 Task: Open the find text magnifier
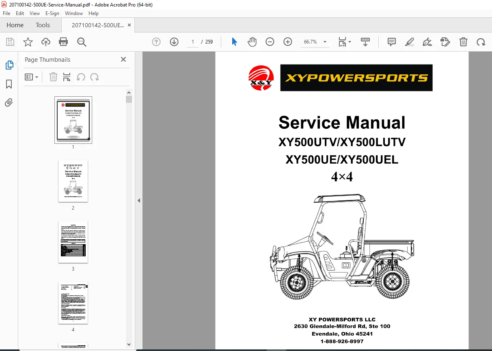pos(82,42)
